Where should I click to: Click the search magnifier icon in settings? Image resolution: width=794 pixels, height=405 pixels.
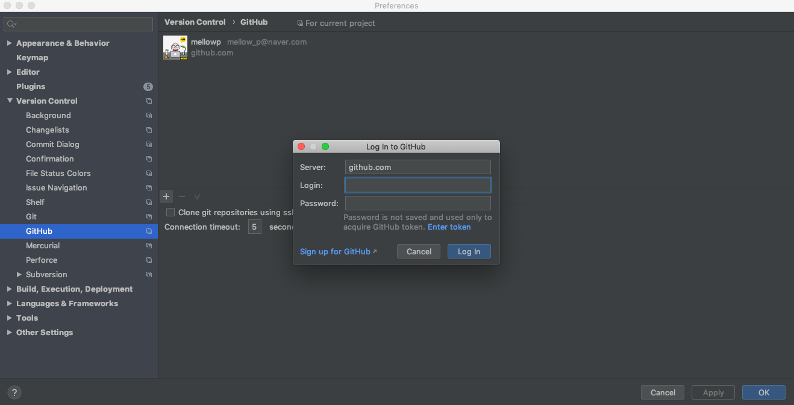pos(11,24)
